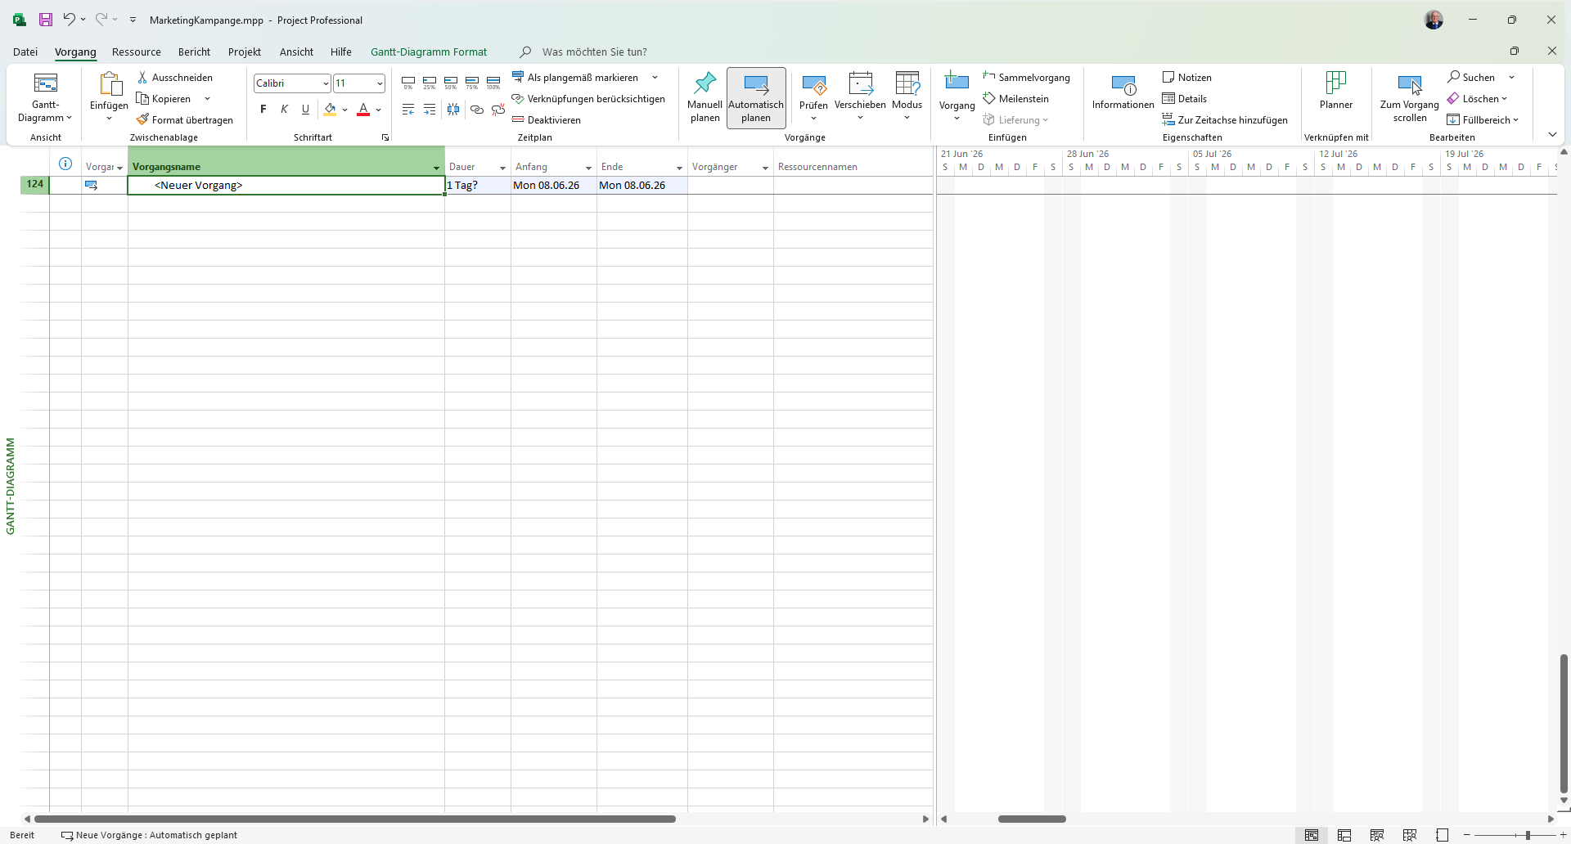Toggle italic (K) formatting
The width and height of the screenshot is (1571, 844).
tap(284, 109)
